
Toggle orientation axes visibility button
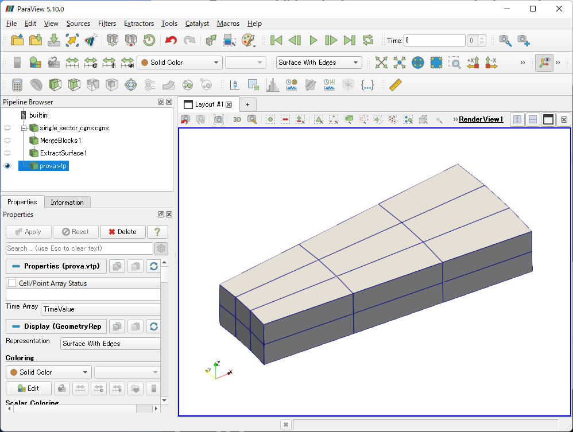click(544, 63)
